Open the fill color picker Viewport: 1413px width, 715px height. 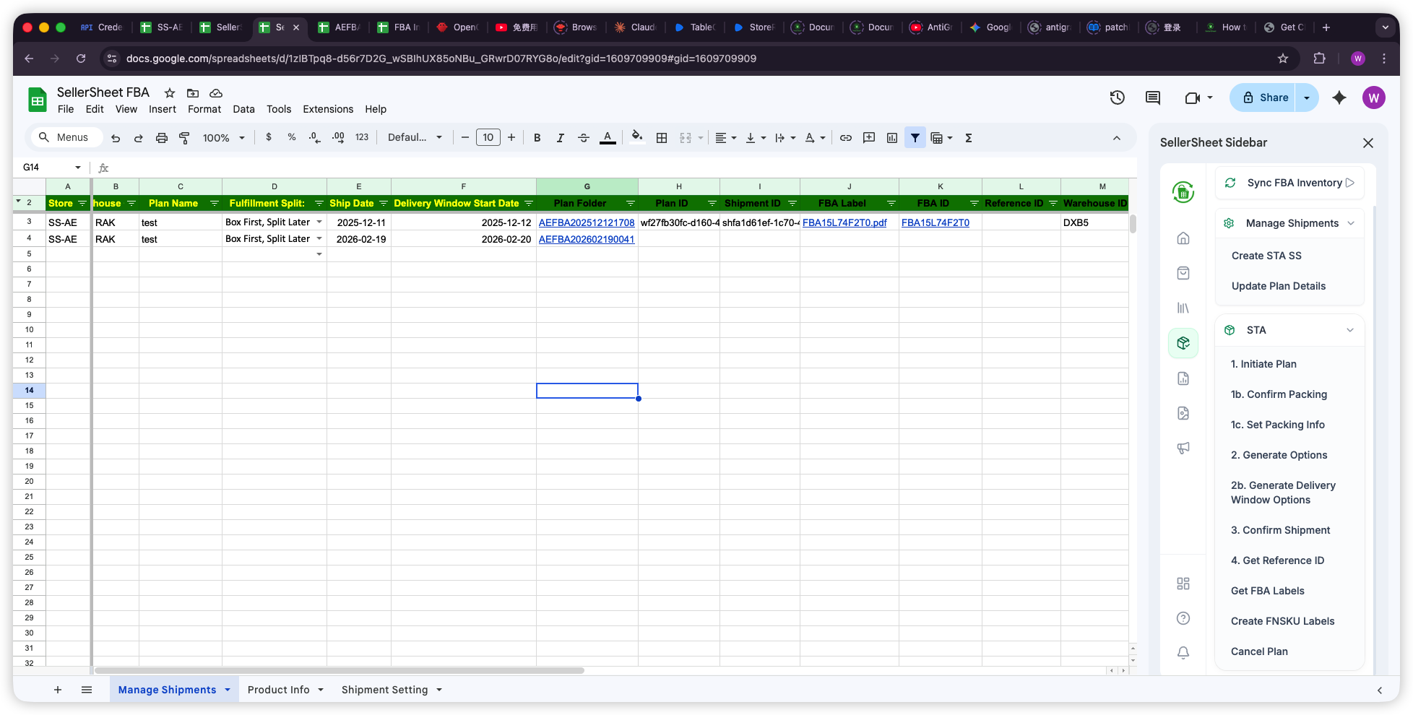tap(636, 137)
